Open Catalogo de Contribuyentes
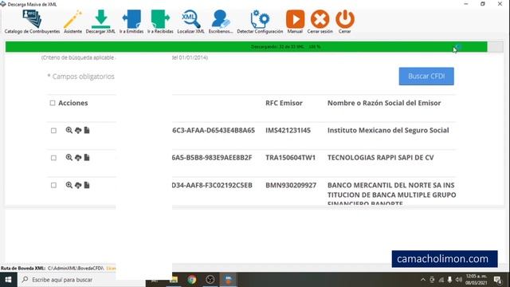 pos(32,22)
